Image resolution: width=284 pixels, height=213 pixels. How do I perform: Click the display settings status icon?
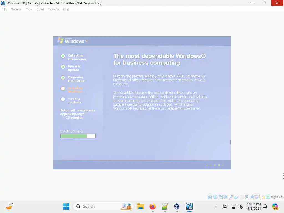[247, 197]
